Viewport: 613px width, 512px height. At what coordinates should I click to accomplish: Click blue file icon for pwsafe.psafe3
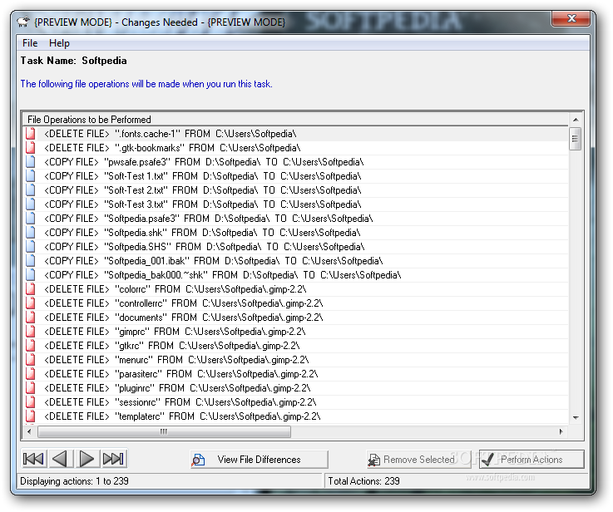tap(31, 162)
